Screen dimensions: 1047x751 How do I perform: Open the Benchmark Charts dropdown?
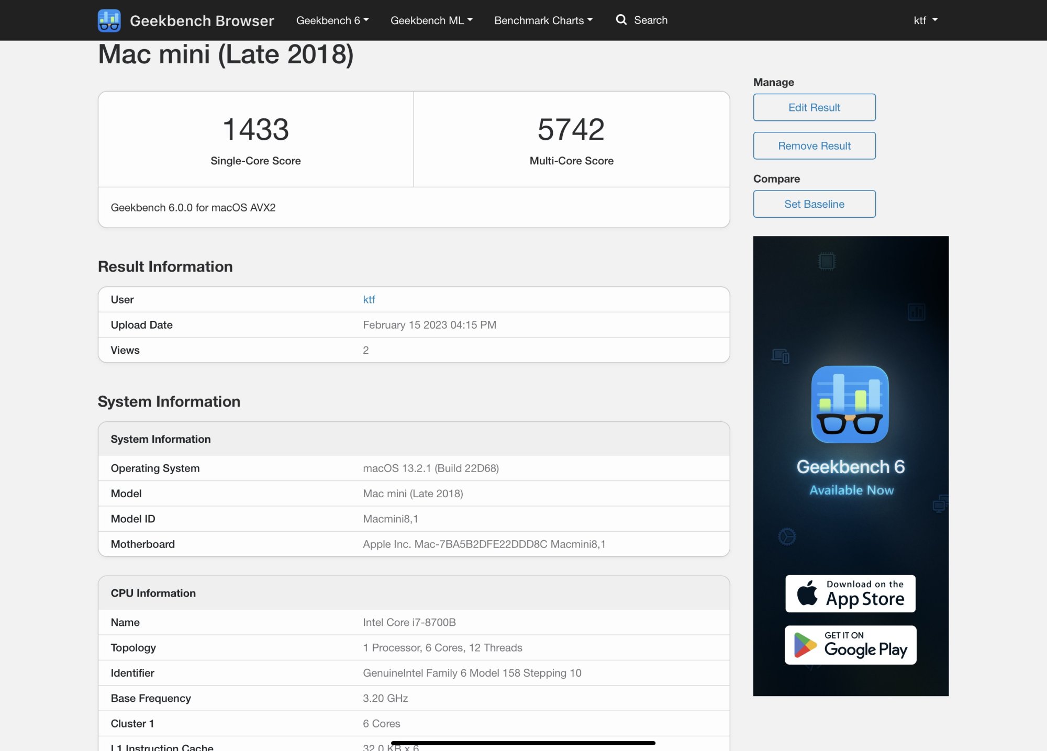pos(543,20)
